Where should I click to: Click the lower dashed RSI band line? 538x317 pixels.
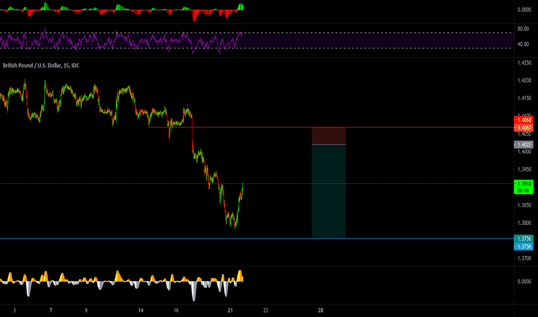click(x=257, y=48)
